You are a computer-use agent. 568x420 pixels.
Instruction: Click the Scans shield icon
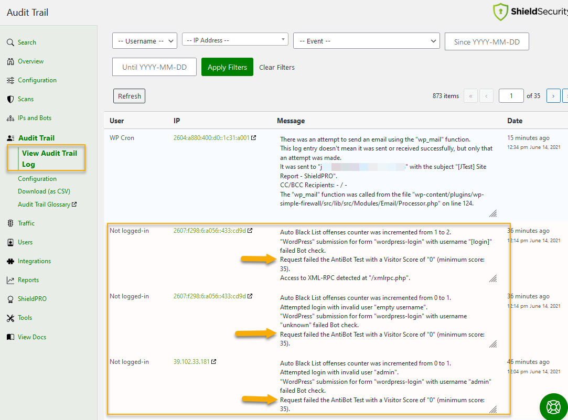10,99
